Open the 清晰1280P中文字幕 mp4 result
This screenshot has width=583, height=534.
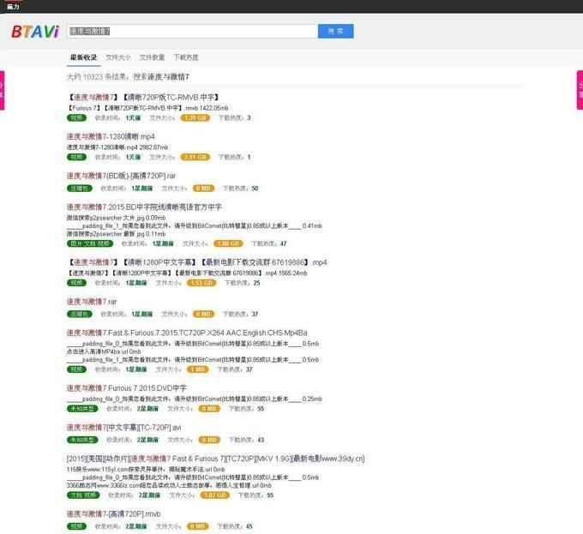pos(197,262)
